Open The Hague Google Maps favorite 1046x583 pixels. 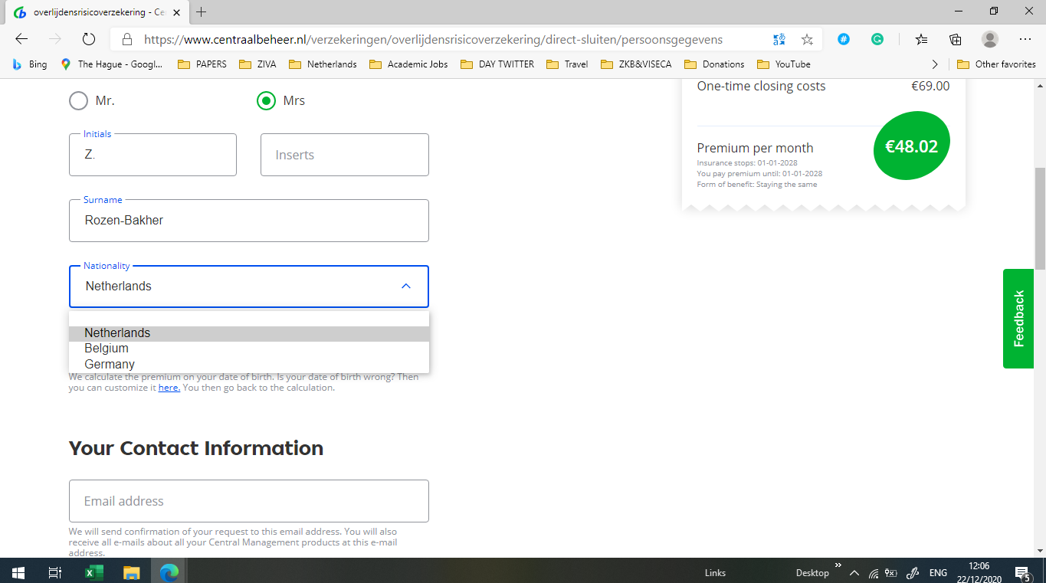pyautogui.click(x=112, y=64)
